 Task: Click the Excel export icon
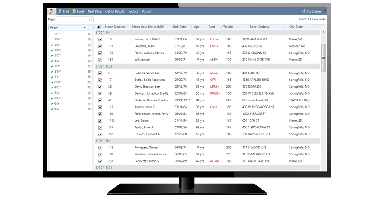74,11
